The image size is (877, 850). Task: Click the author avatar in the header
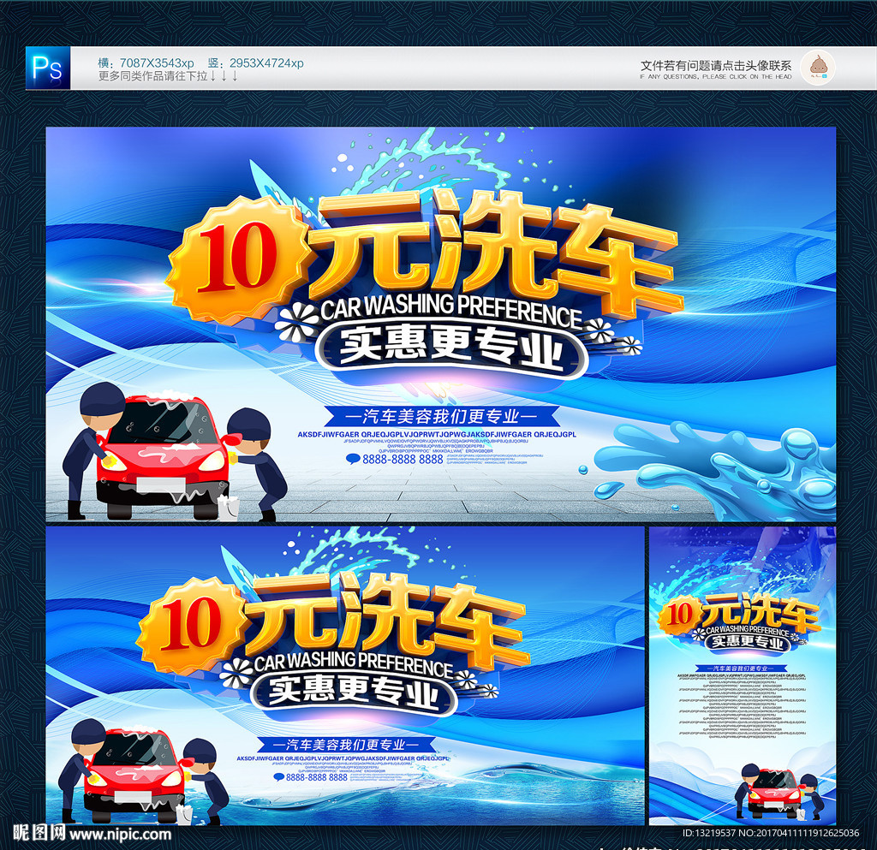pyautogui.click(x=818, y=68)
